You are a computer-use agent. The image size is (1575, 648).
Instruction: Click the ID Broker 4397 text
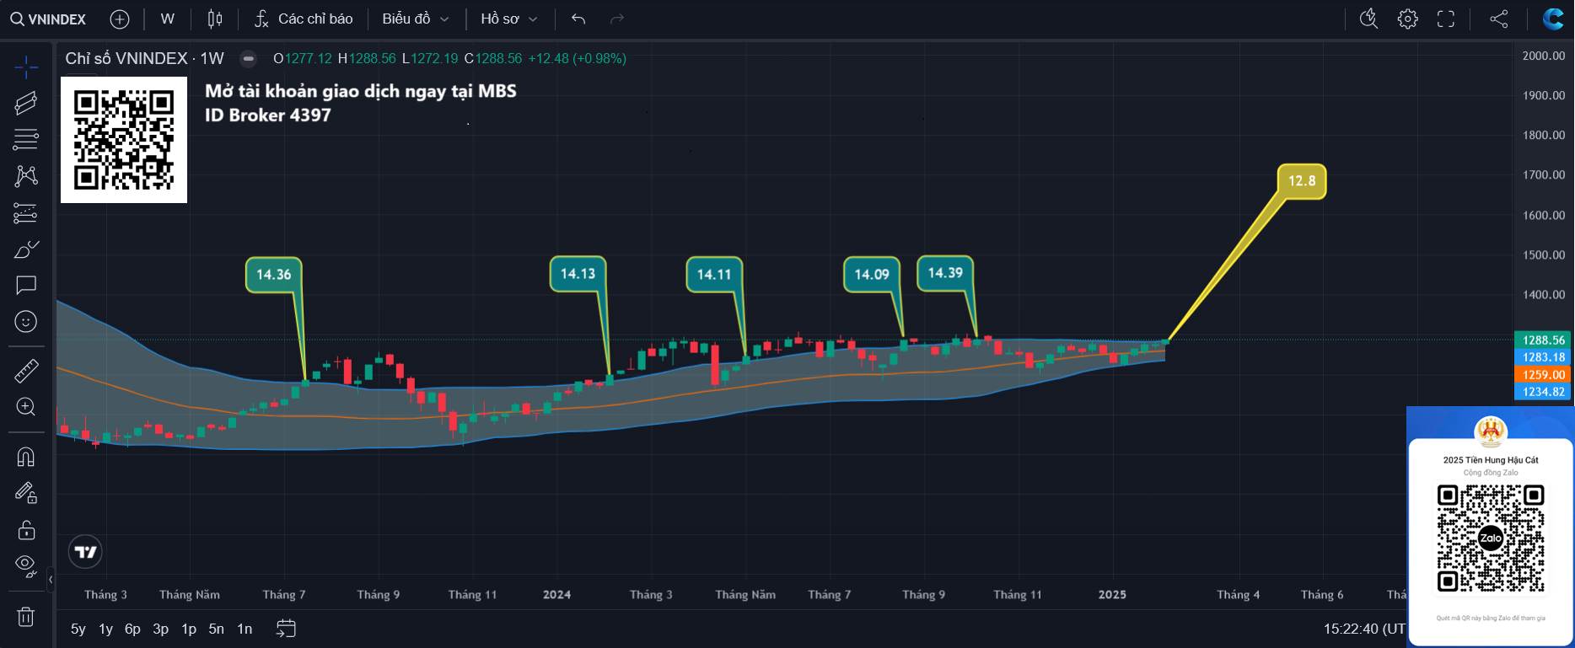coord(268,115)
